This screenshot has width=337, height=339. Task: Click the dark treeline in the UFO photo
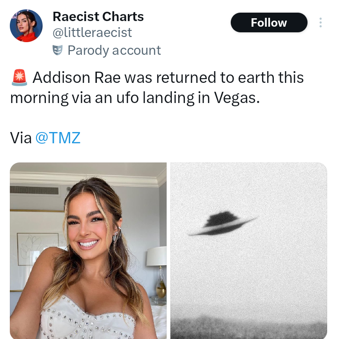click(x=249, y=328)
